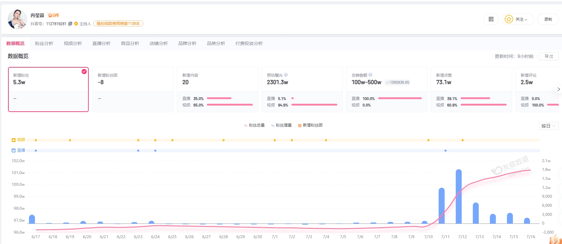Click the star icon in 关注 button

(509, 19)
